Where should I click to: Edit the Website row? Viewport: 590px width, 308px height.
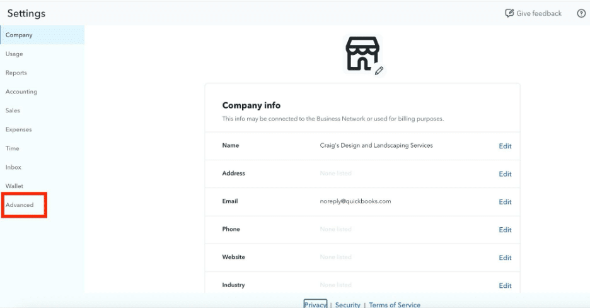505,258
